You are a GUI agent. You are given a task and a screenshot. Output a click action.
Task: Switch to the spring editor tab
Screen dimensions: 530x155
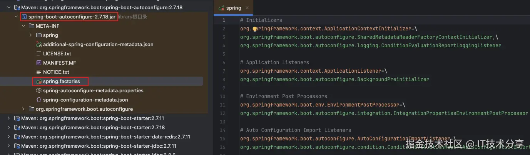click(233, 8)
